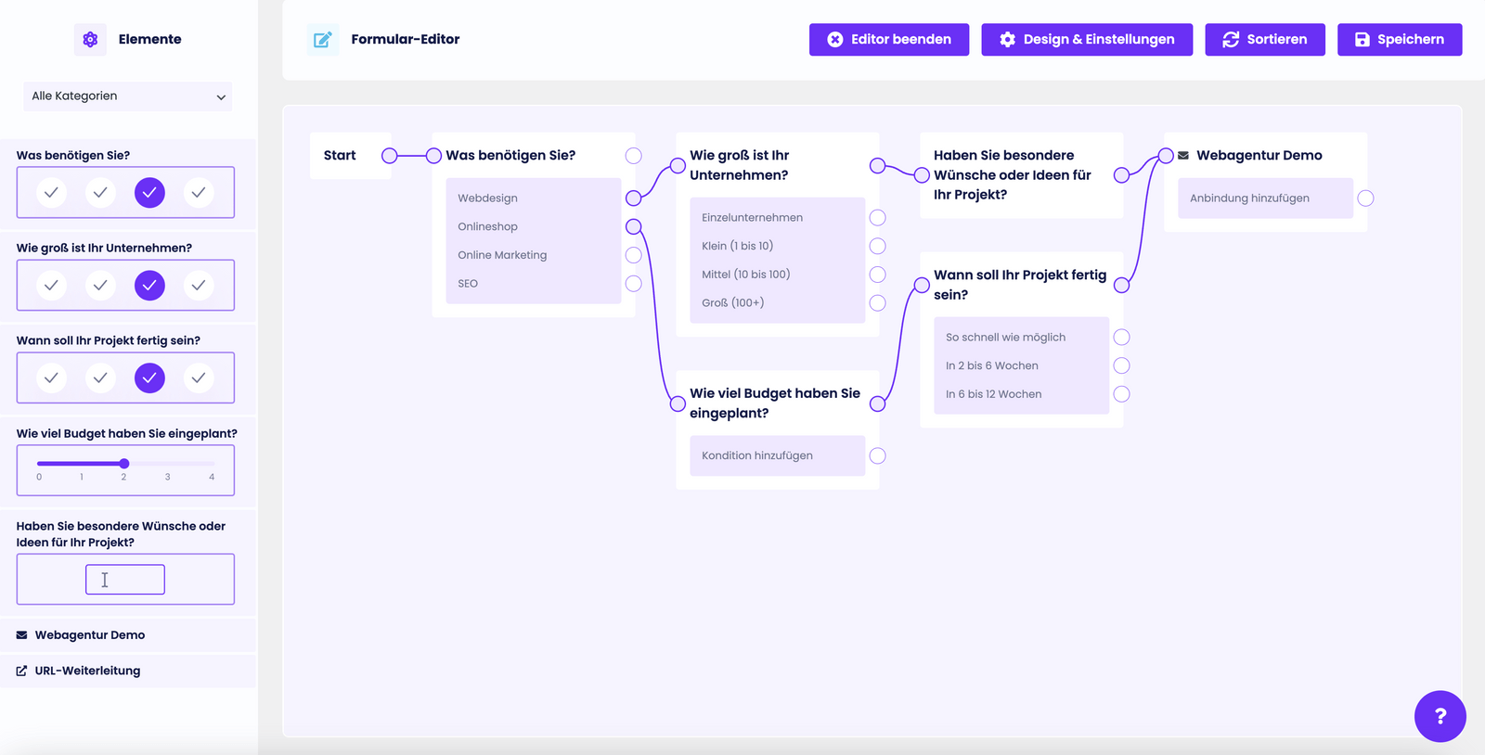Click the URL-Weiterleitung external link icon
Screen dimensions: 1485x755
(x=21, y=671)
